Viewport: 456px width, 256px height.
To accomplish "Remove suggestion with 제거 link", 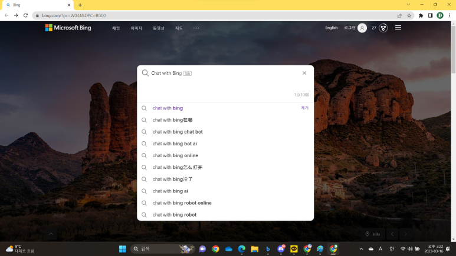I will coord(304,108).
